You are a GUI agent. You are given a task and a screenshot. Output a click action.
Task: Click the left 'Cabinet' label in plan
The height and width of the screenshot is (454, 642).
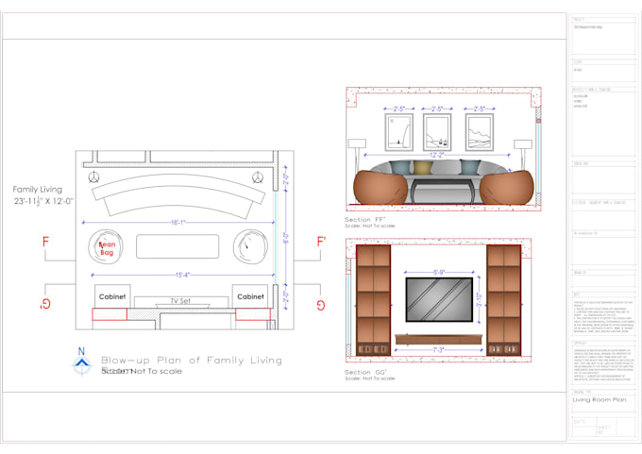112,296
